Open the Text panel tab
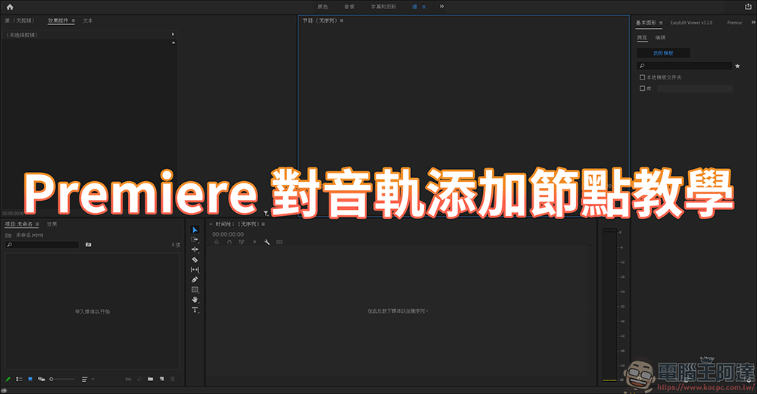The height and width of the screenshot is (394, 757). coord(87,20)
